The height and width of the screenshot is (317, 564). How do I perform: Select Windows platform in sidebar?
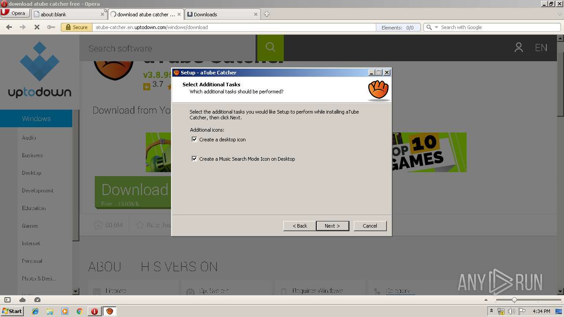click(x=36, y=118)
